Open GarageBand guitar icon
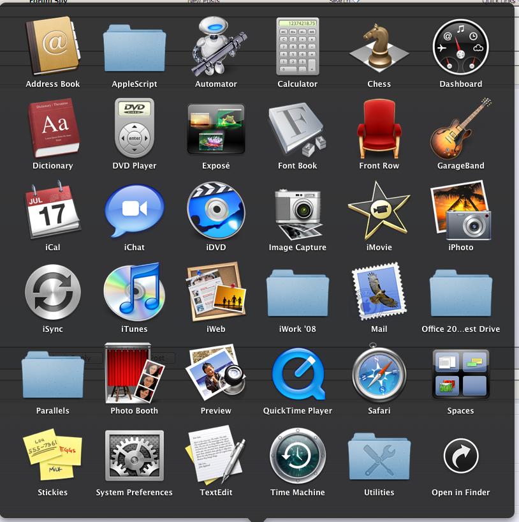The height and width of the screenshot is (522, 519). [460, 128]
